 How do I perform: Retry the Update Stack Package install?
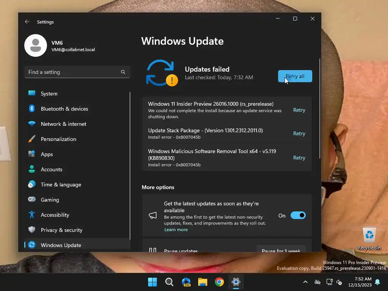tap(299, 133)
